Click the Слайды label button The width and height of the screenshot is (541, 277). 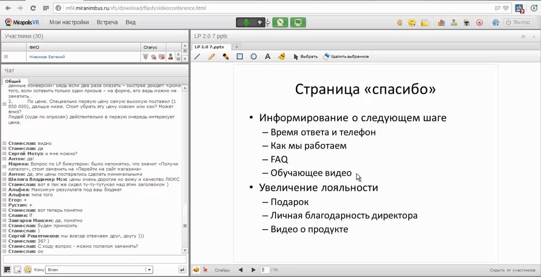click(222, 270)
